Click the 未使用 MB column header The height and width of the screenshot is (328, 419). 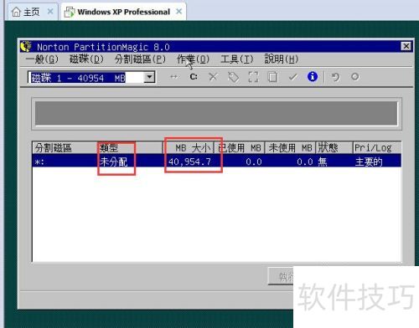[290, 148]
